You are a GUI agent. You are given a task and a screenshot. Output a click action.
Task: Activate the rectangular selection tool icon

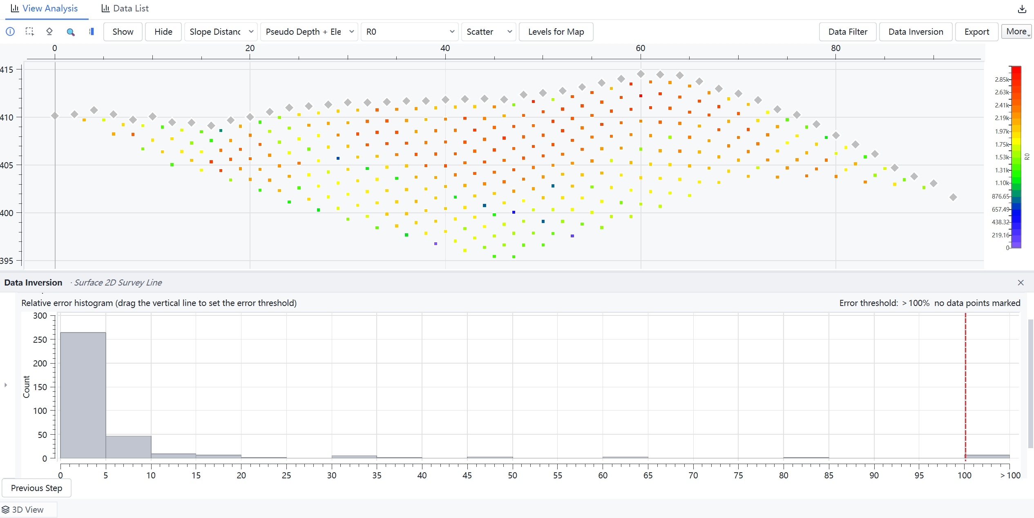tap(29, 31)
